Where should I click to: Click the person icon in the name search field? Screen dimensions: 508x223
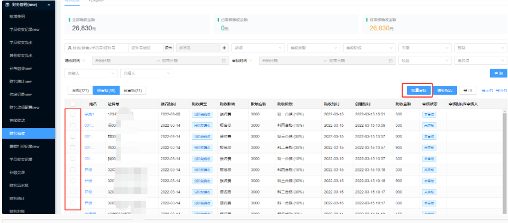pyautogui.click(x=70, y=48)
